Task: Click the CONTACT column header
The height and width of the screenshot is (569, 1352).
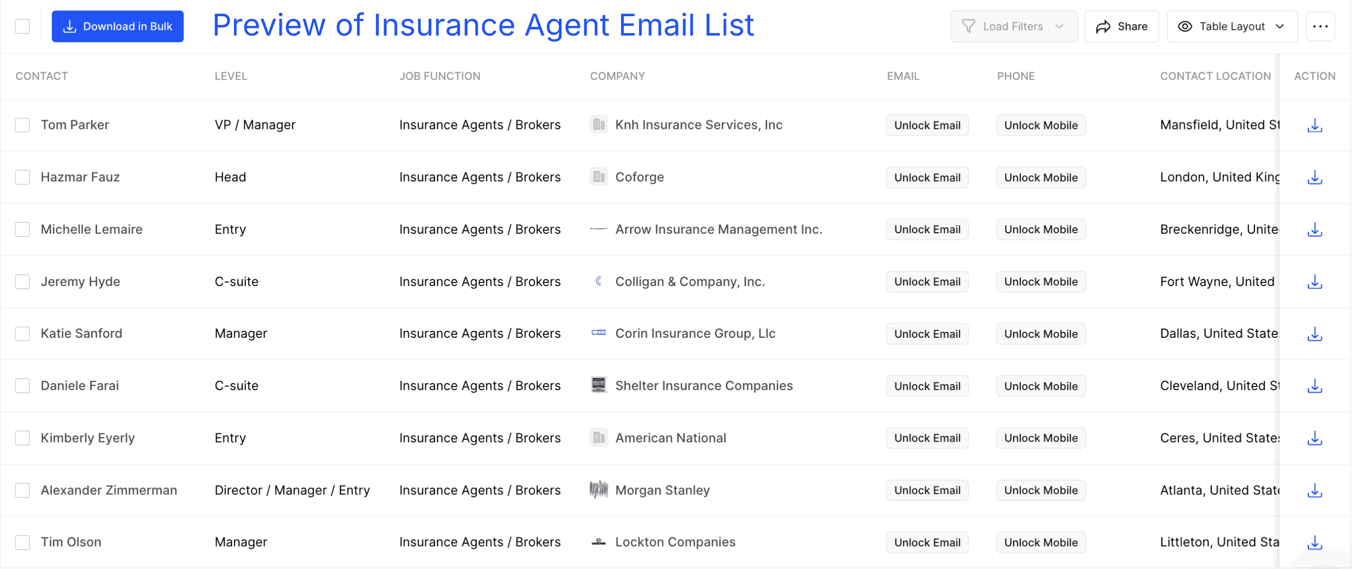Action: point(42,76)
